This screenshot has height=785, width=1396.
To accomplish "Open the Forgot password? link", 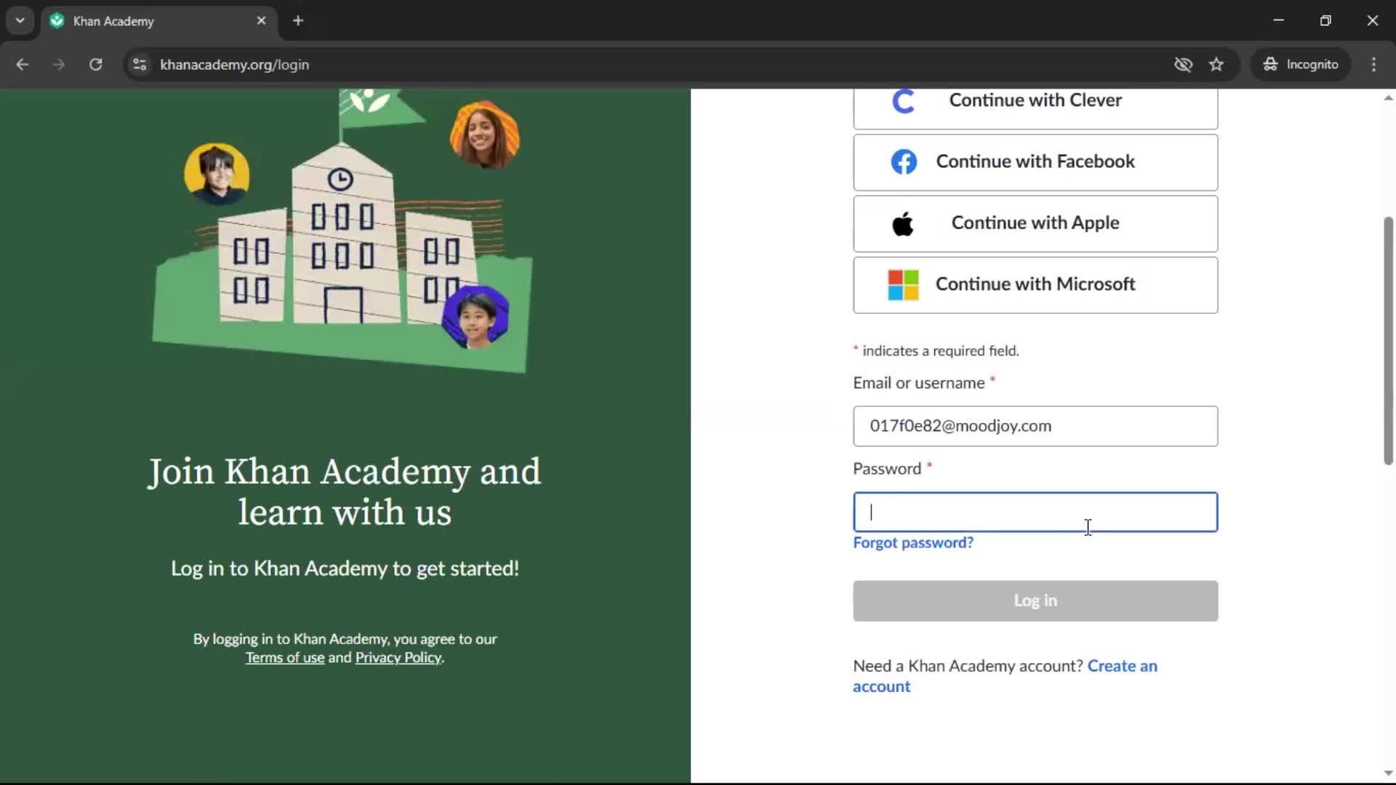I will (913, 542).
